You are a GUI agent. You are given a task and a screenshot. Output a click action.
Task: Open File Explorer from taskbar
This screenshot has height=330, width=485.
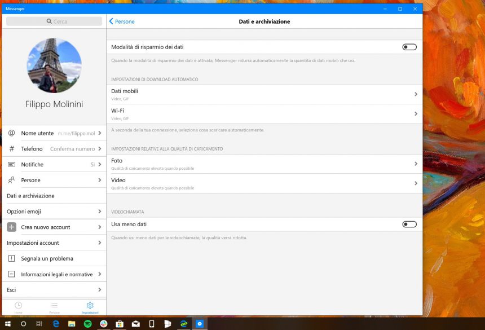click(x=72, y=324)
